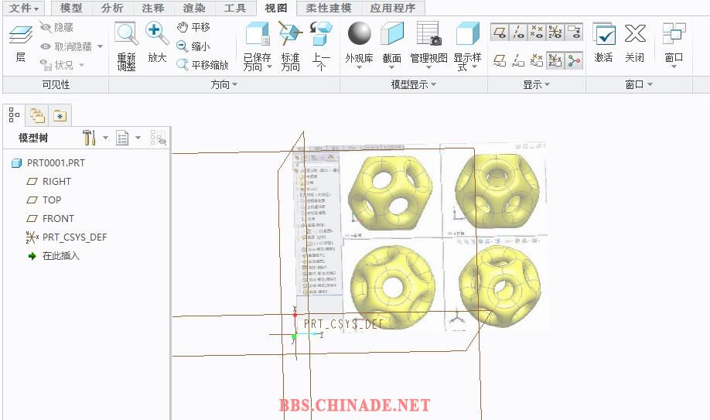The height and width of the screenshot is (420, 710).
Task: Open the 分析 (Analysis) ribbon tab
Action: tap(112, 8)
